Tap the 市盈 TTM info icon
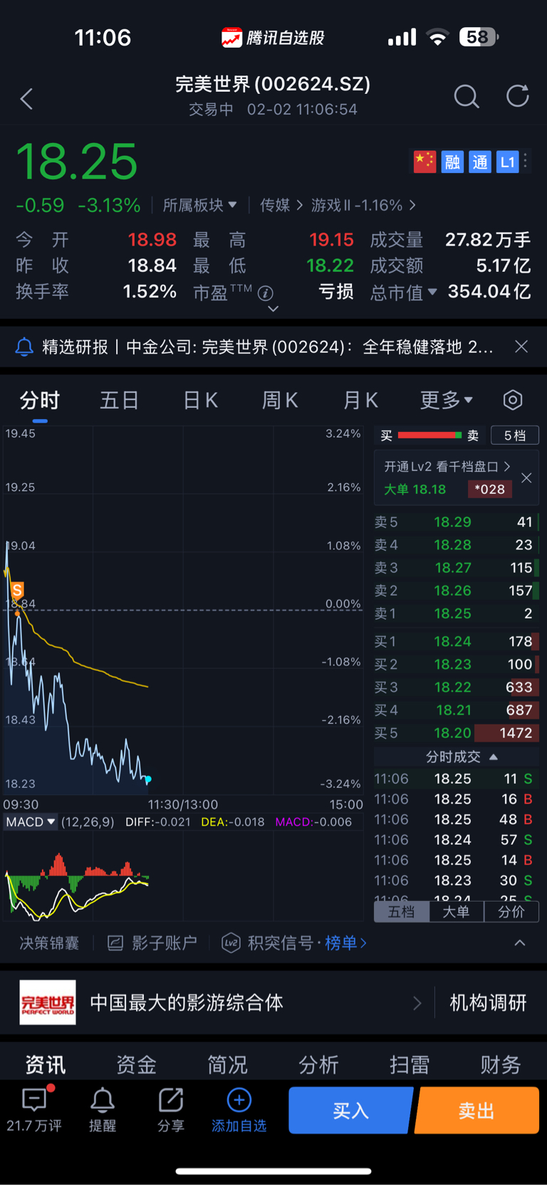The height and width of the screenshot is (1185, 547). 266,293
